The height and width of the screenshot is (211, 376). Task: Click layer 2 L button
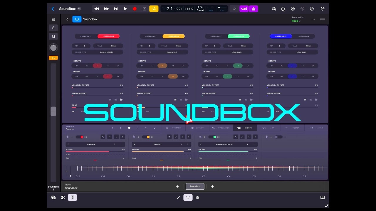[182, 137]
